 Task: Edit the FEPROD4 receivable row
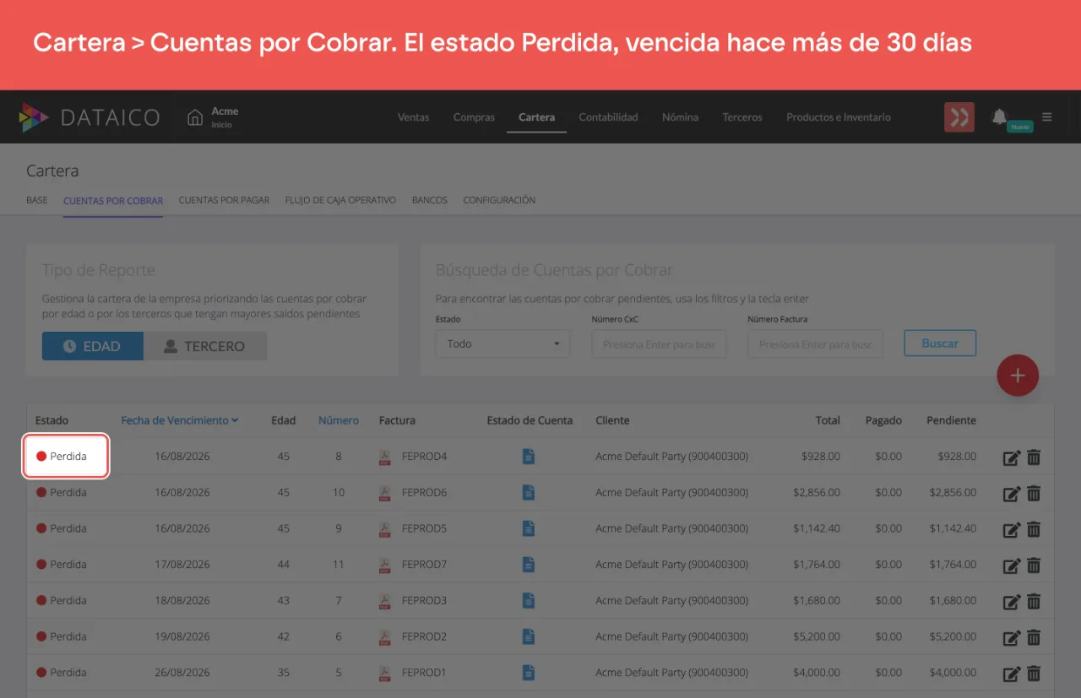[1012, 457]
